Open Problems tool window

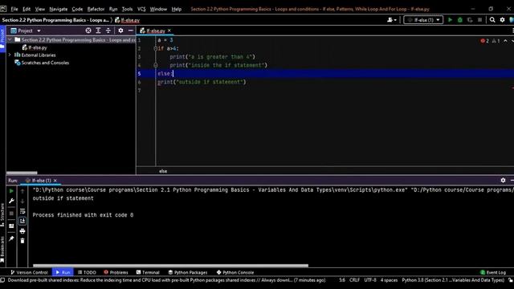coord(116,272)
